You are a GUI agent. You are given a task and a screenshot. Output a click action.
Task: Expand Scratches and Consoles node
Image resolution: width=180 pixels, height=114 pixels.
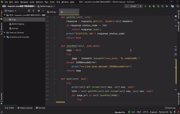click(4, 37)
